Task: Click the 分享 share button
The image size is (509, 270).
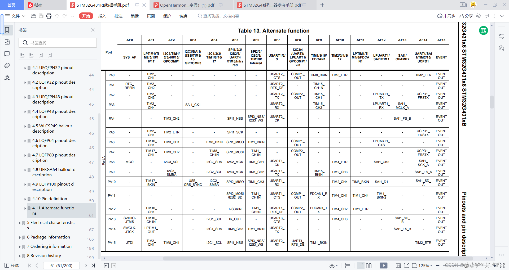Action: (466, 16)
